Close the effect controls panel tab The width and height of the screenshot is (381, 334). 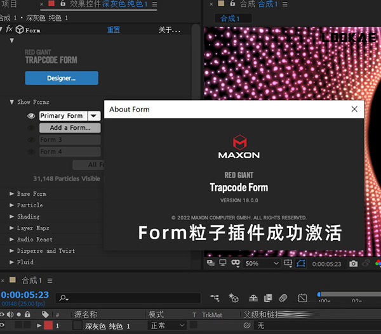pyautogui.click(x=41, y=4)
